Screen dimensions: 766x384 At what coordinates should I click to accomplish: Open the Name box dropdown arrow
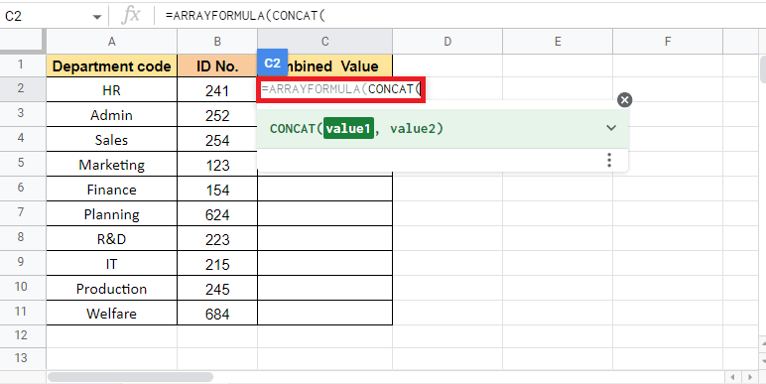[x=96, y=17]
